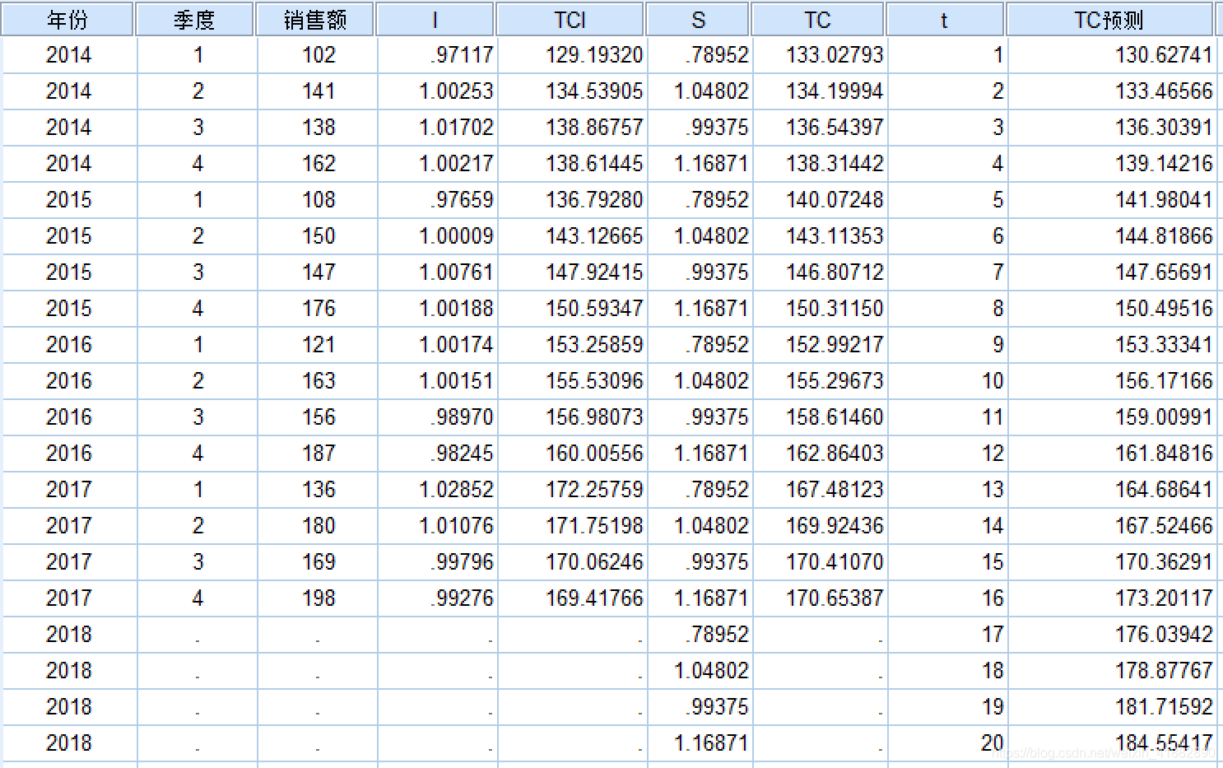This screenshot has width=1223, height=768.
Task: Select the S column header
Action: tap(698, 19)
